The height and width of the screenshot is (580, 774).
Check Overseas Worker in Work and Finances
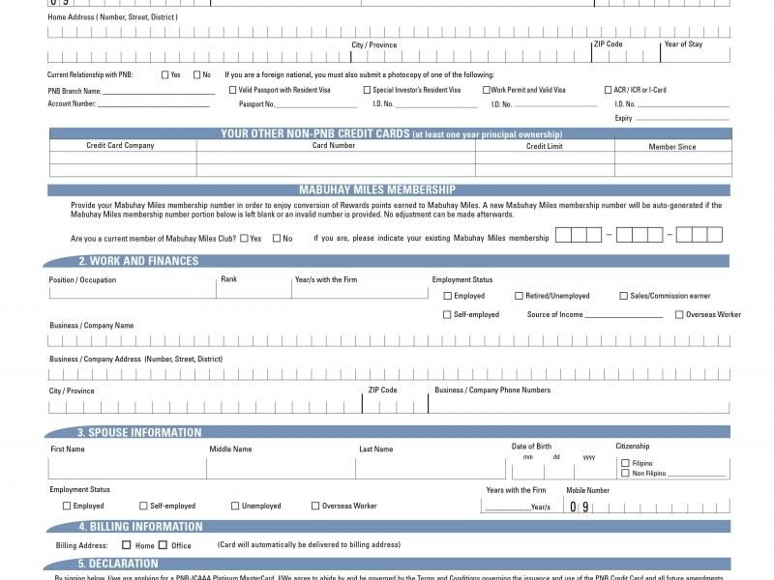[x=679, y=314]
